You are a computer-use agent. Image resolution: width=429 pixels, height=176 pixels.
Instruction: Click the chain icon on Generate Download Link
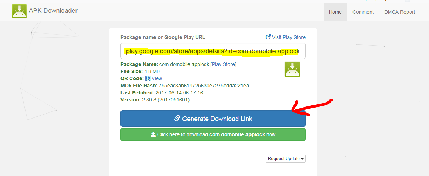(x=177, y=119)
